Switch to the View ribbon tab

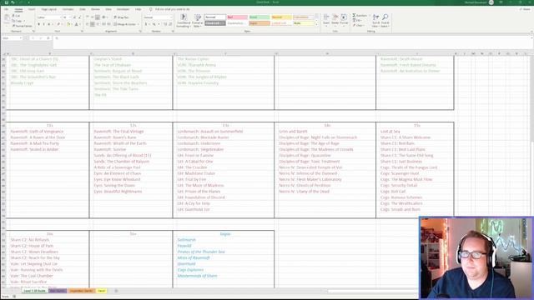tap(108, 9)
